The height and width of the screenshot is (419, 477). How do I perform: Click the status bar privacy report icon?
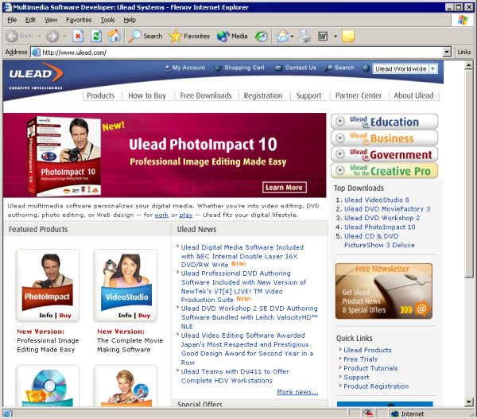pos(368,413)
